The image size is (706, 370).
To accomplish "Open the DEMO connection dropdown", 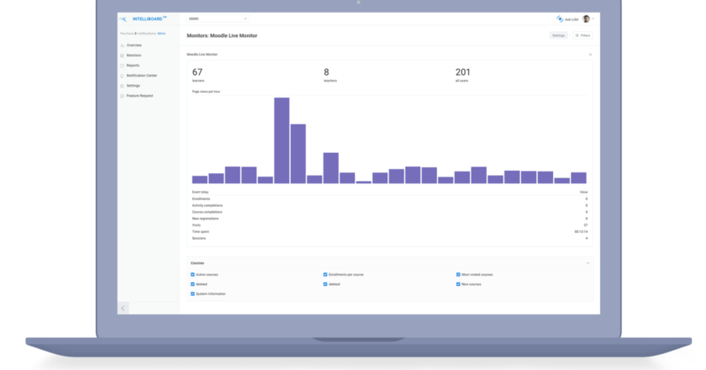I will coord(218,19).
